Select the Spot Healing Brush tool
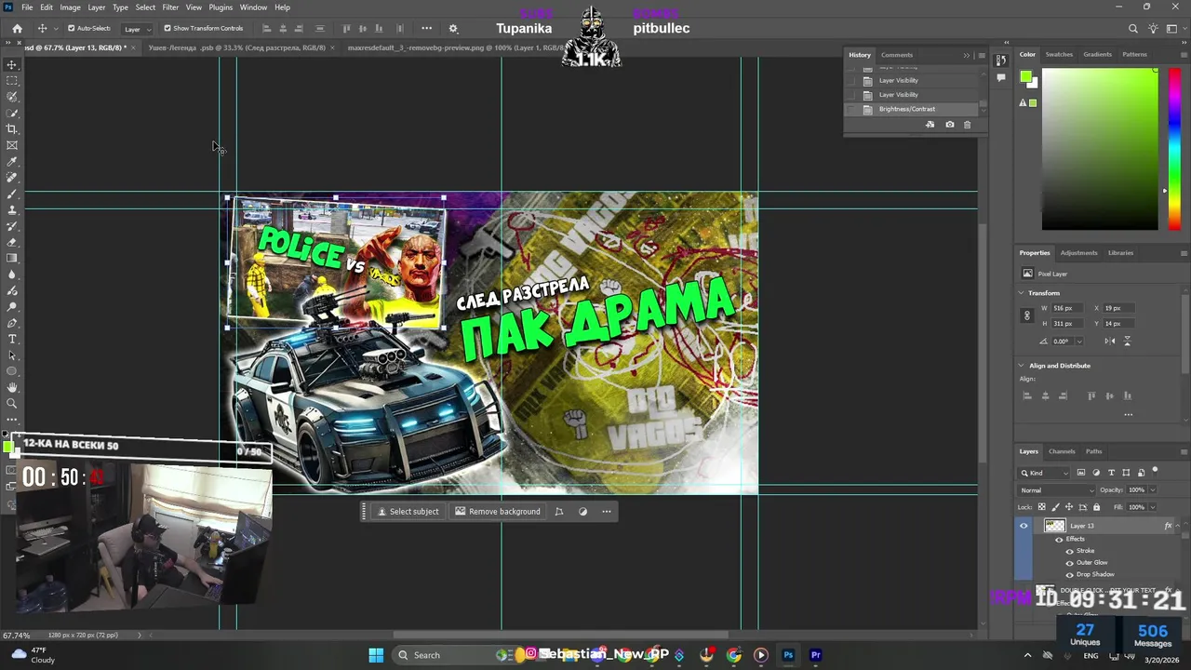This screenshot has width=1191, height=670. point(12,178)
